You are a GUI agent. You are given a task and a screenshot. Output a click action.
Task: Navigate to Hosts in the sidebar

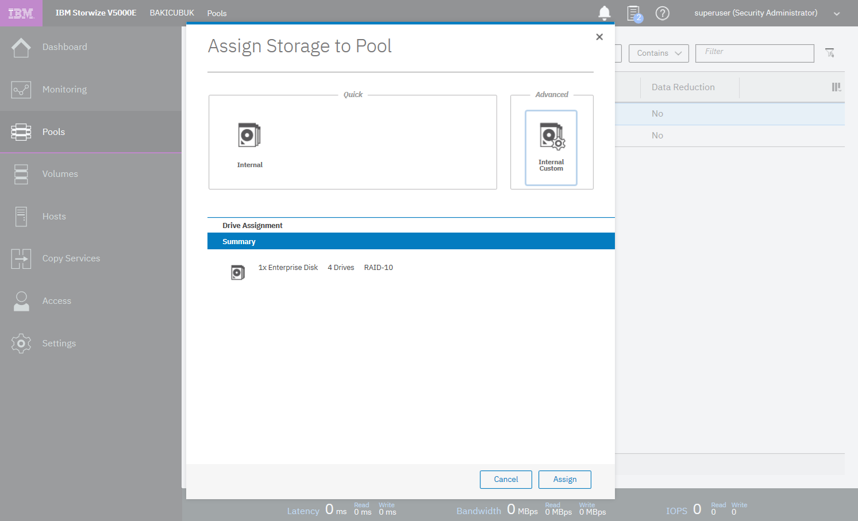55,217
